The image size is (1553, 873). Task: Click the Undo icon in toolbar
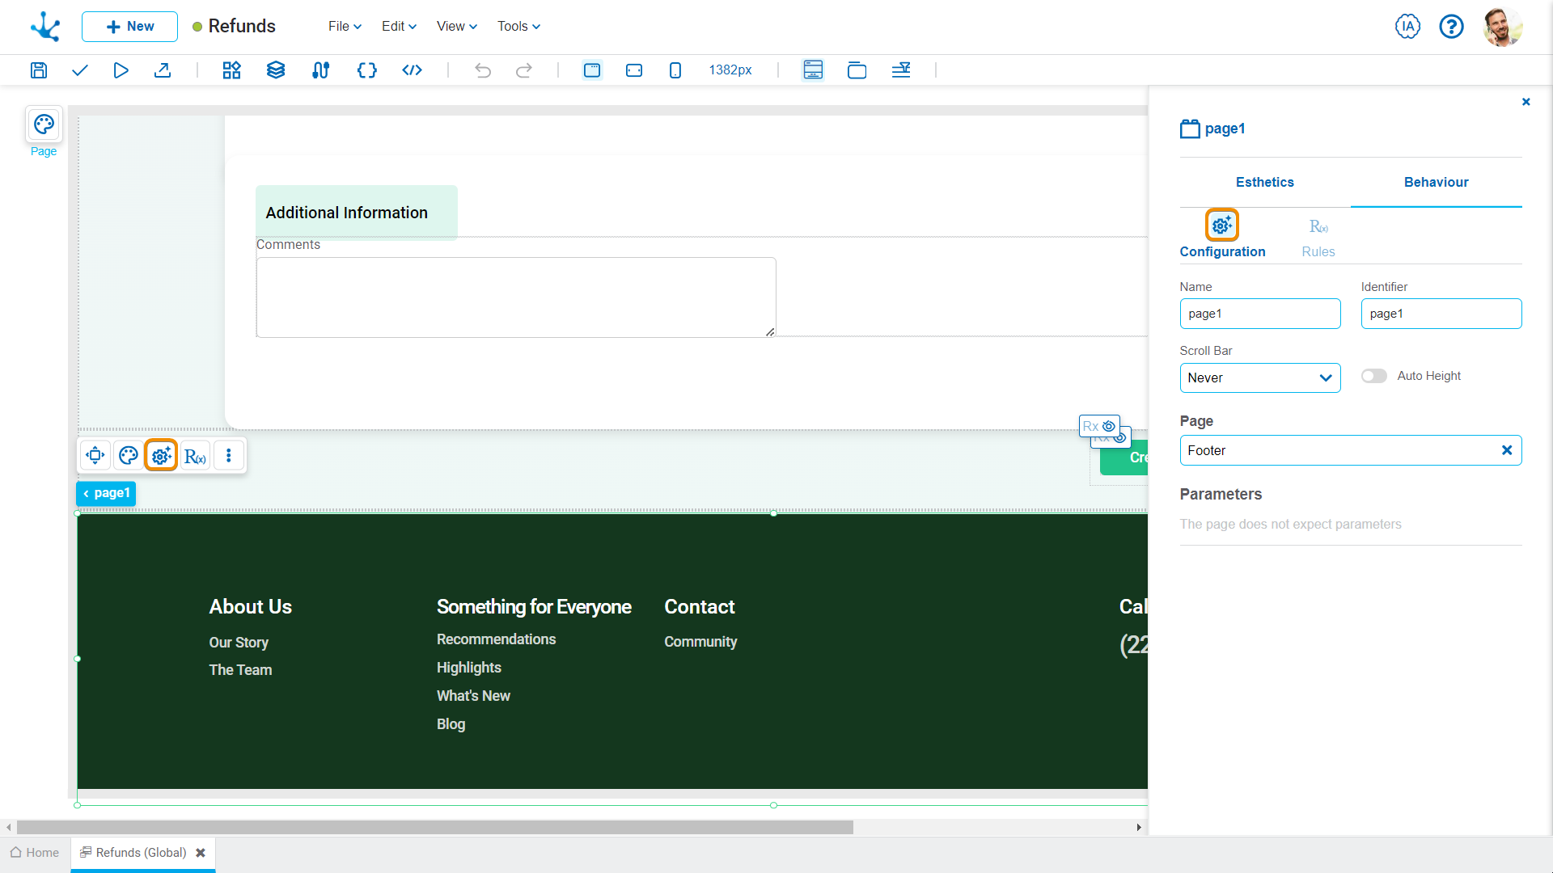click(x=483, y=70)
